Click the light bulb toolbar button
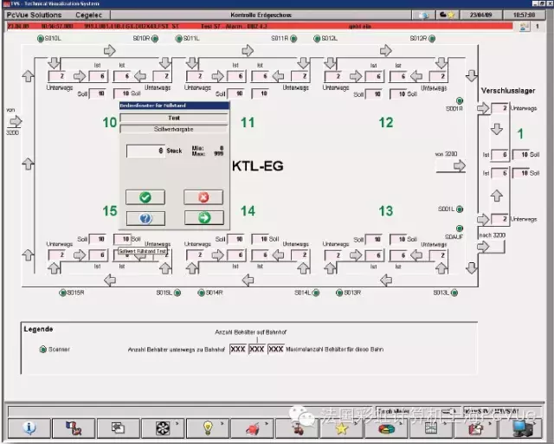554x444 pixels. point(208,428)
